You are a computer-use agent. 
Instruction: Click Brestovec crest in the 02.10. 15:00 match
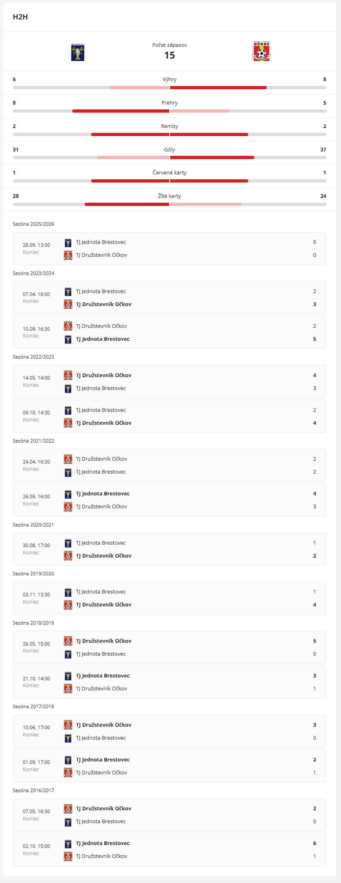pyautogui.click(x=68, y=843)
